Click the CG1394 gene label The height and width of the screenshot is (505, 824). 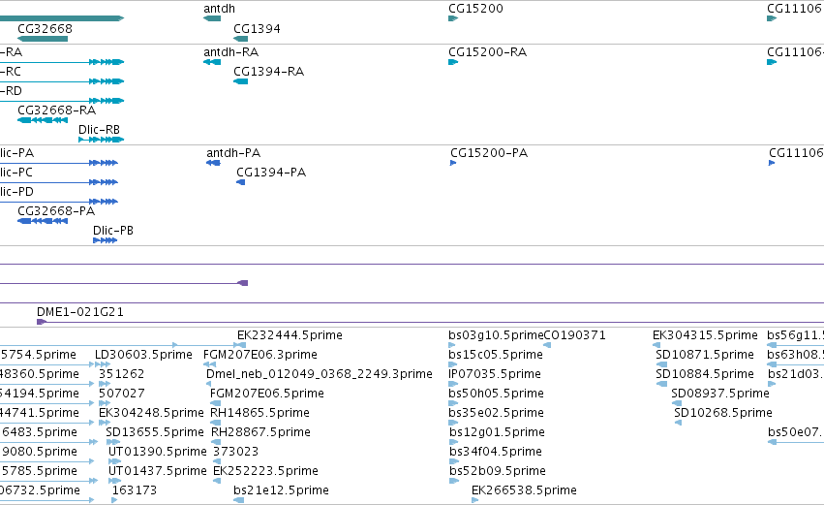[257, 28]
